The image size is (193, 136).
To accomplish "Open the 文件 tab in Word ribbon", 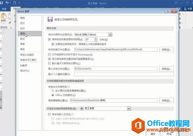I will coord(4,9).
